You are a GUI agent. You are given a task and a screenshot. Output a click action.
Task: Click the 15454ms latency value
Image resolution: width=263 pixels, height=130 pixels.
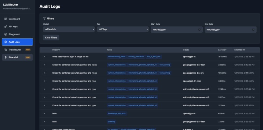point(223,57)
